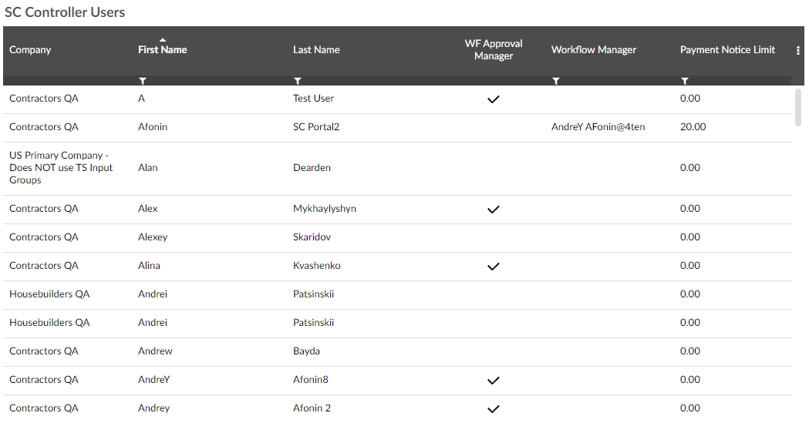The image size is (809, 423).
Task: Click the ascending sort arrow above First Name
Action: 162,39
